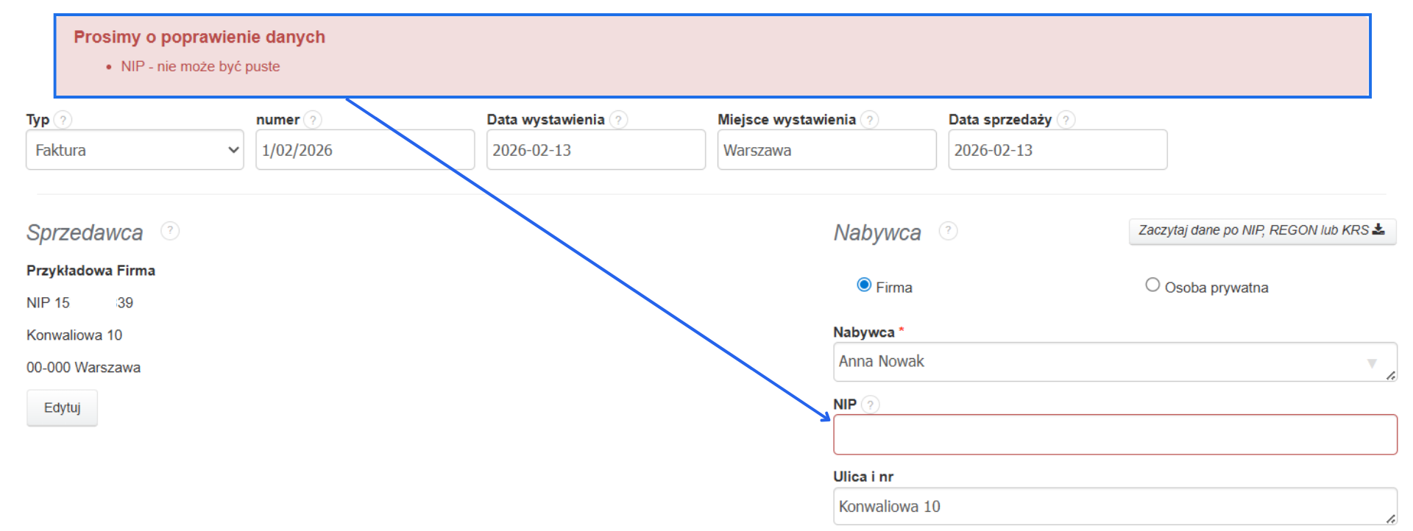The height and width of the screenshot is (531, 1413).
Task: Open help icon beside Miejsce wystawienia
Action: [870, 120]
